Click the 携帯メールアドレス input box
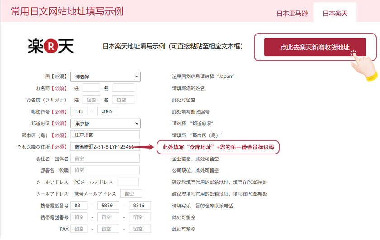The height and width of the screenshot is (240, 380). (131, 194)
